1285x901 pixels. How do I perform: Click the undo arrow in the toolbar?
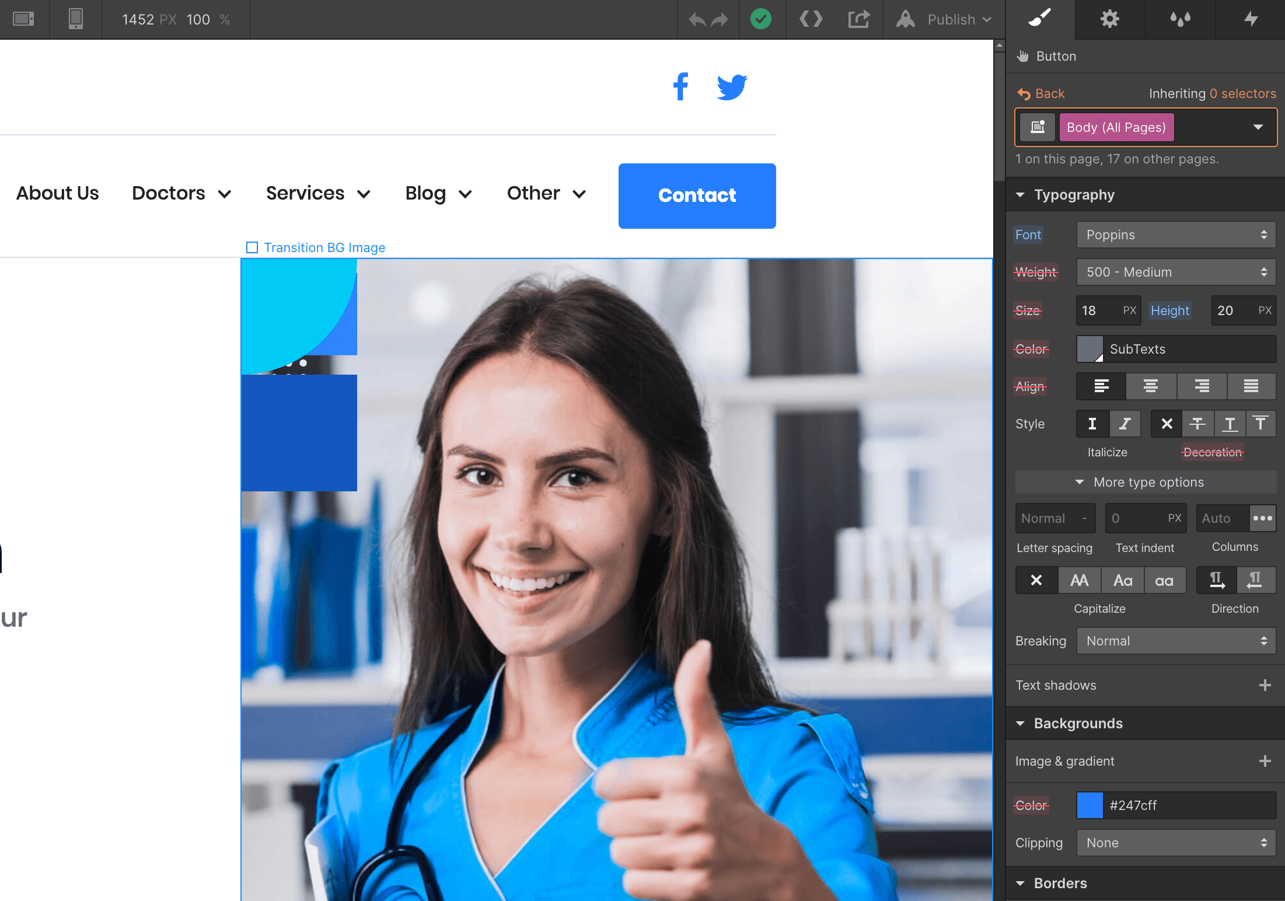pyautogui.click(x=696, y=19)
